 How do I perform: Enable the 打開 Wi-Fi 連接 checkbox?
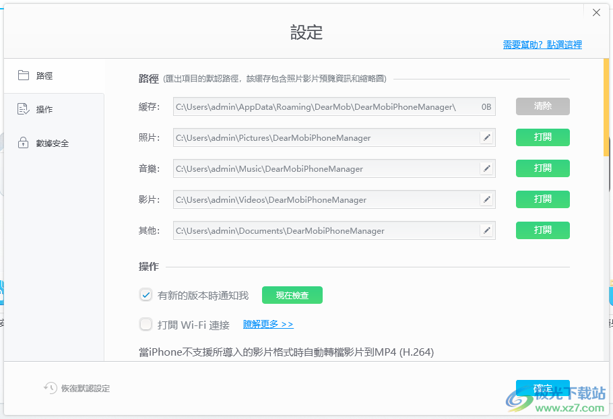click(146, 325)
